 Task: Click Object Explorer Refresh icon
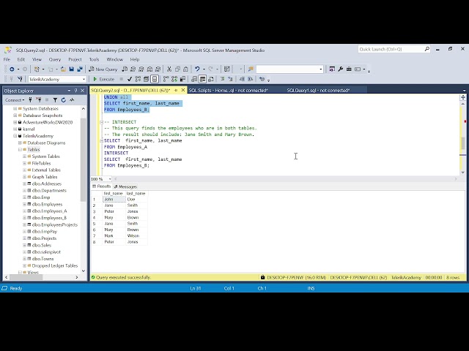coord(64,100)
